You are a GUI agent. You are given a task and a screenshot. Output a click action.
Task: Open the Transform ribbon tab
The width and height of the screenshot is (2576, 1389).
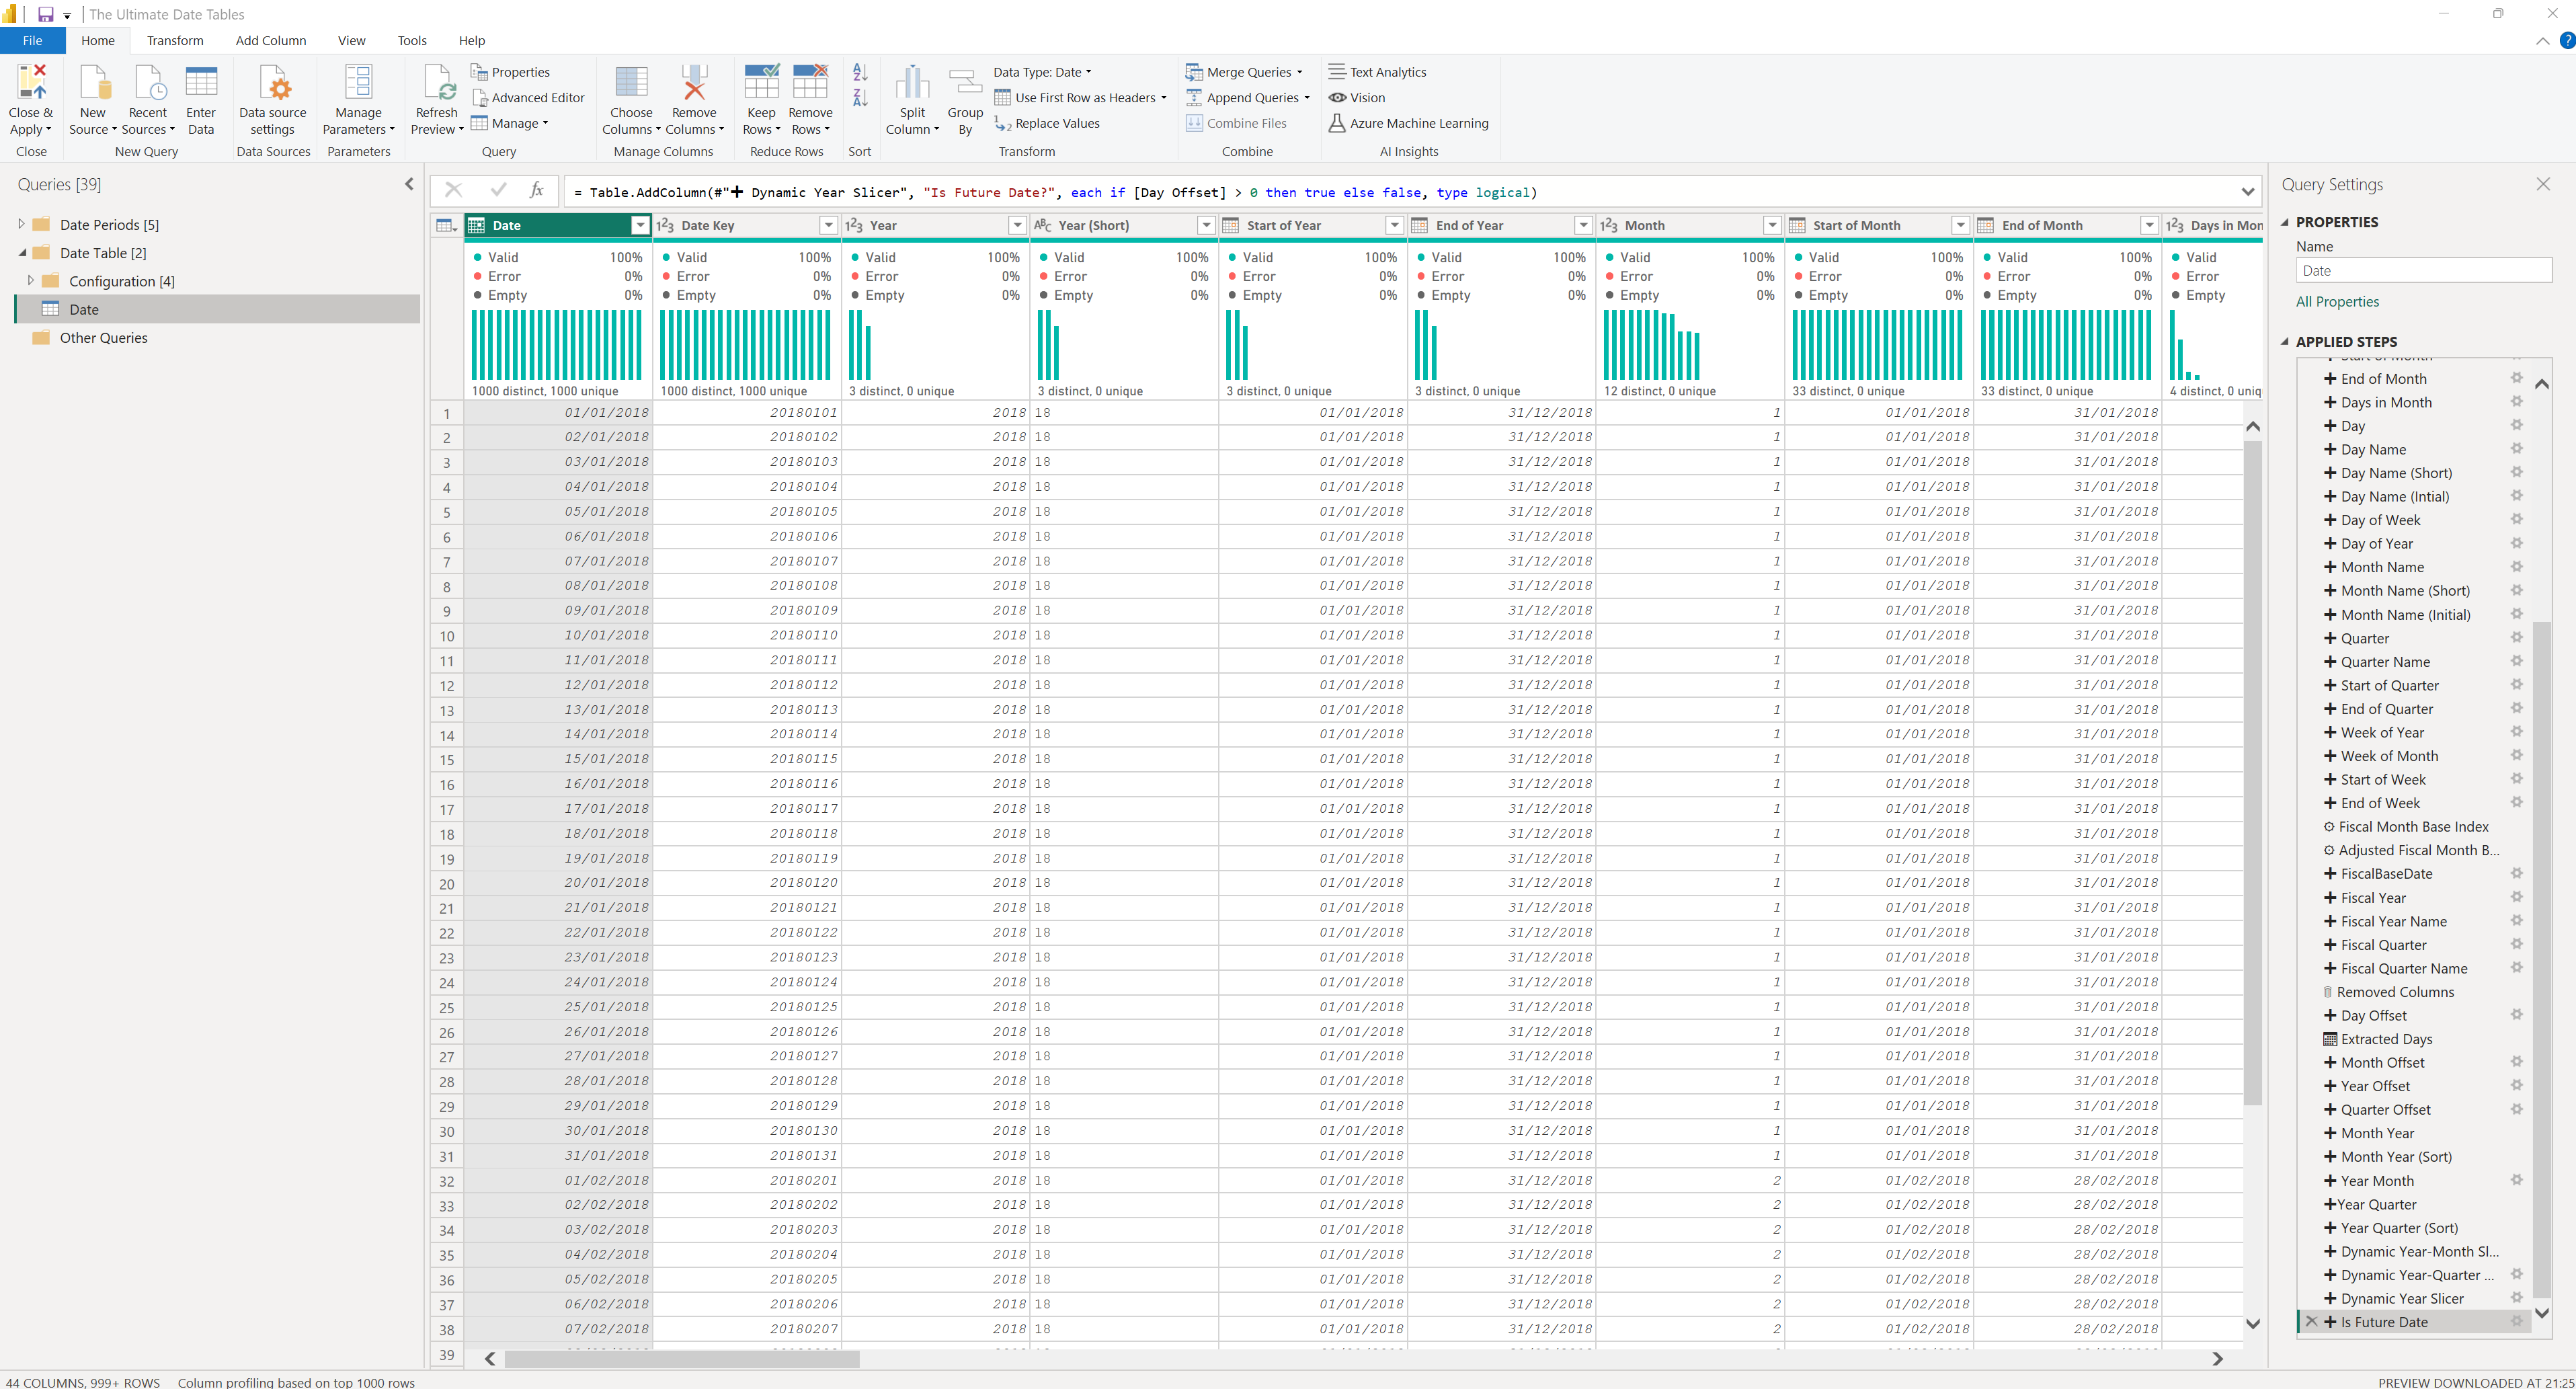coord(175,41)
